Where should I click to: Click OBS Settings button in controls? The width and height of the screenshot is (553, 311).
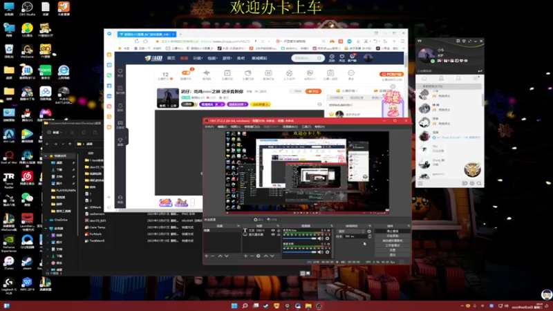tap(393, 250)
